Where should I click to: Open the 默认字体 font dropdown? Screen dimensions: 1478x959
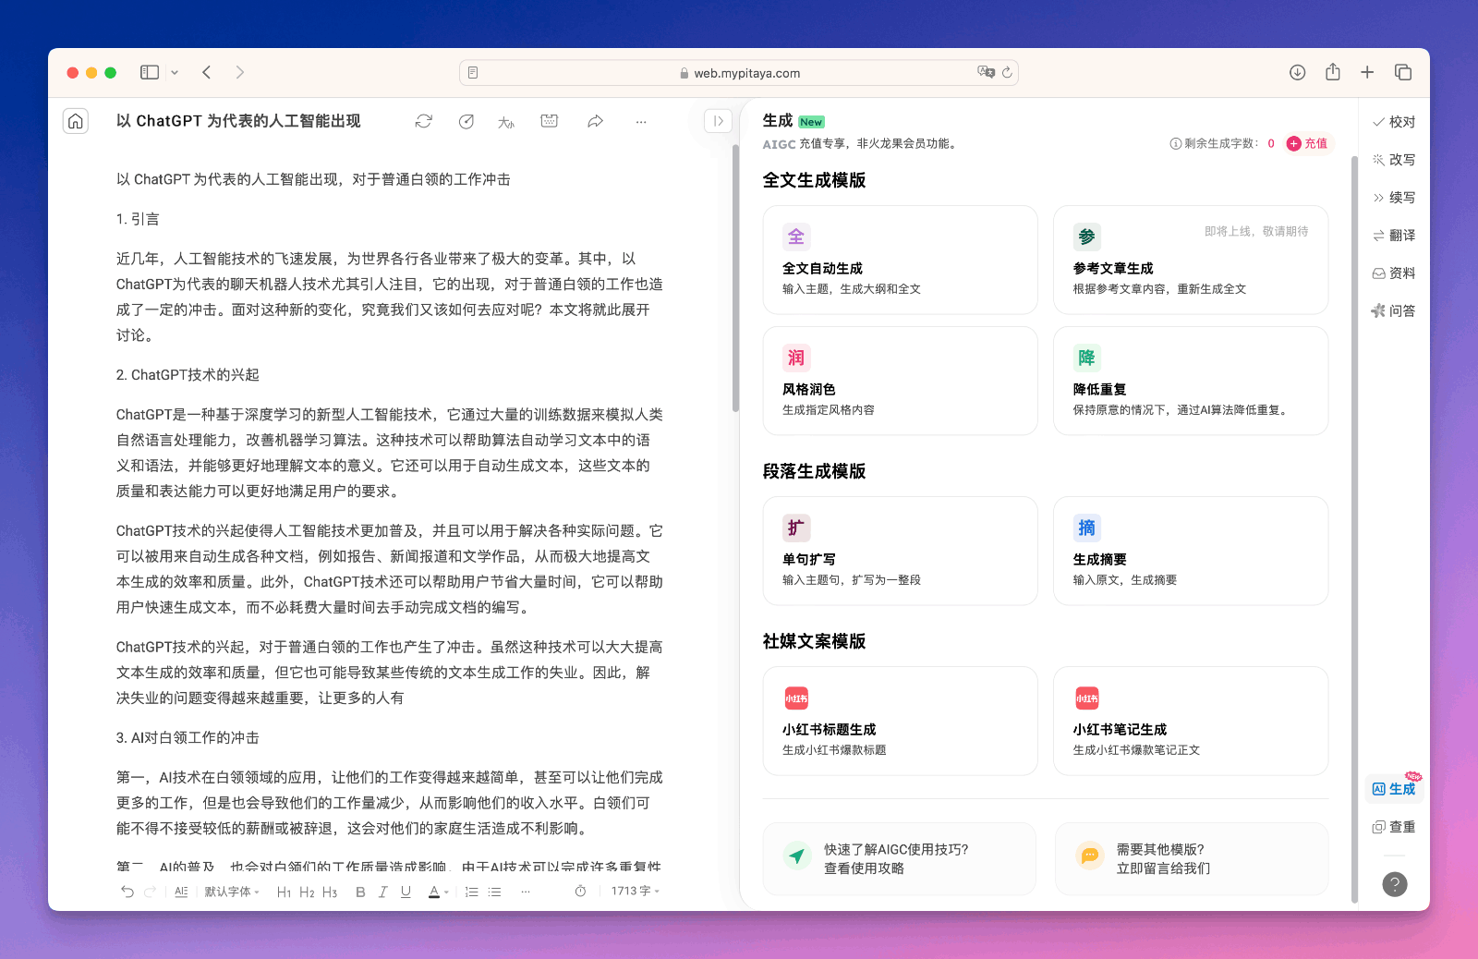[x=231, y=892]
